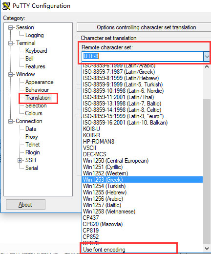Collapse the Terminal tree node

pyautogui.click(x=10, y=43)
